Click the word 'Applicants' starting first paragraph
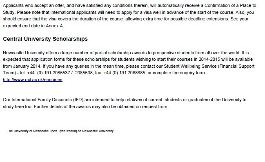This screenshot has height=162, width=265. tap(13, 6)
